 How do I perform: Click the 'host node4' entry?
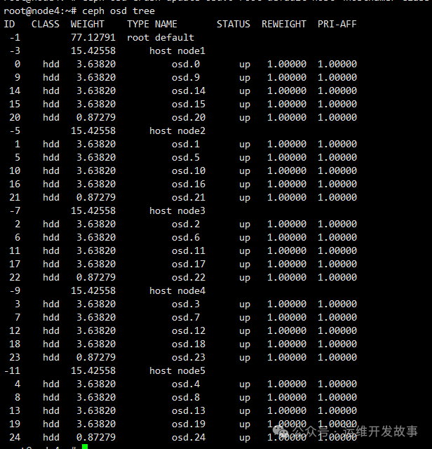[177, 290]
